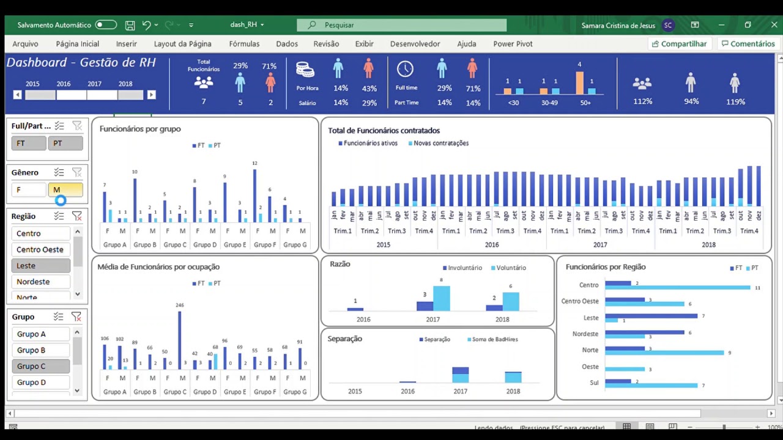This screenshot has height=440, width=783.
Task: Open the dash_RH file name dropdown
Action: [247, 25]
